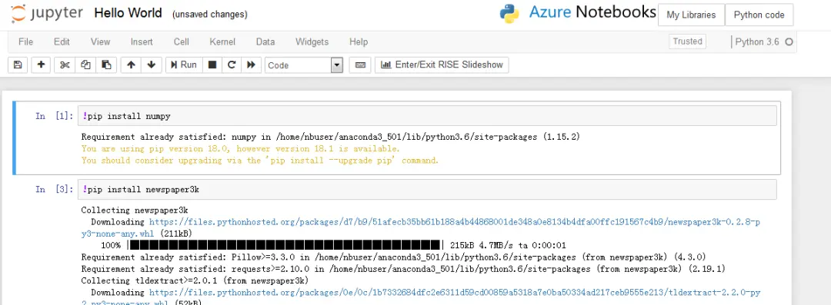Click the requests>=2.10.0 requirement line
This screenshot has height=305, width=831.
point(402,268)
